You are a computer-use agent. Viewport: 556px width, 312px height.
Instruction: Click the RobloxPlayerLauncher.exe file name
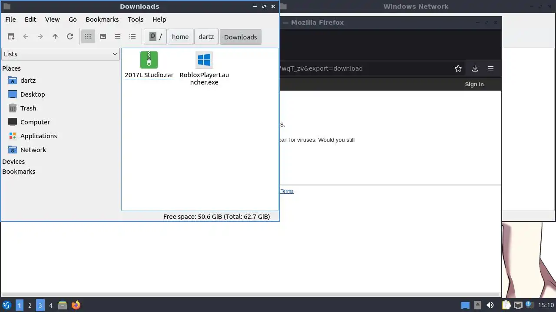204,78
